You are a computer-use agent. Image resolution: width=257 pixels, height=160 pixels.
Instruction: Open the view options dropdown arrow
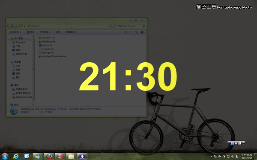(x=130, y=32)
